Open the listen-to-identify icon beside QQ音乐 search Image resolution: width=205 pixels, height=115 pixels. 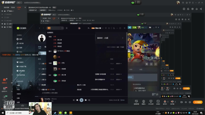[67, 28]
